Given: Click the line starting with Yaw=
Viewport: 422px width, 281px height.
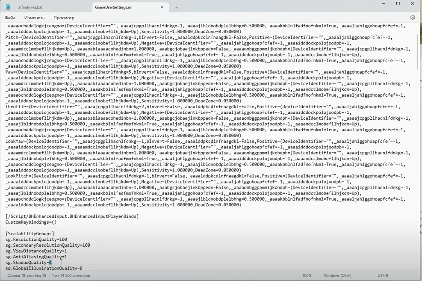Looking at the screenshot, I should [197, 72].
